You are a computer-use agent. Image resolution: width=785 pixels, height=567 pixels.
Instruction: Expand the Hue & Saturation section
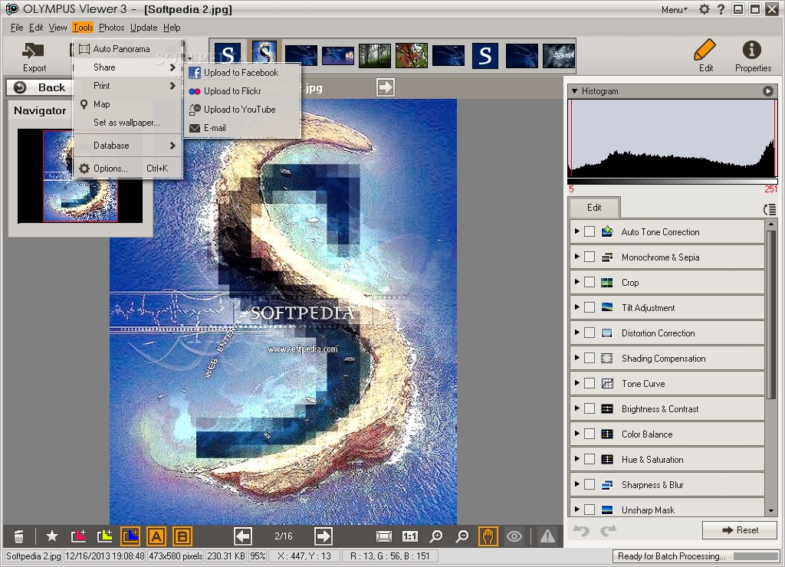click(577, 458)
